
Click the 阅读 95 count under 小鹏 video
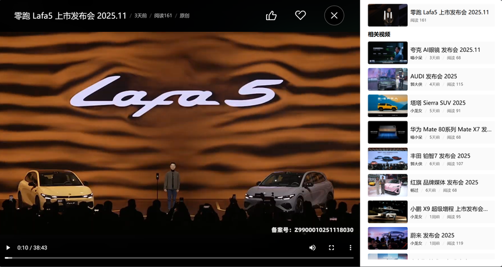(454, 216)
